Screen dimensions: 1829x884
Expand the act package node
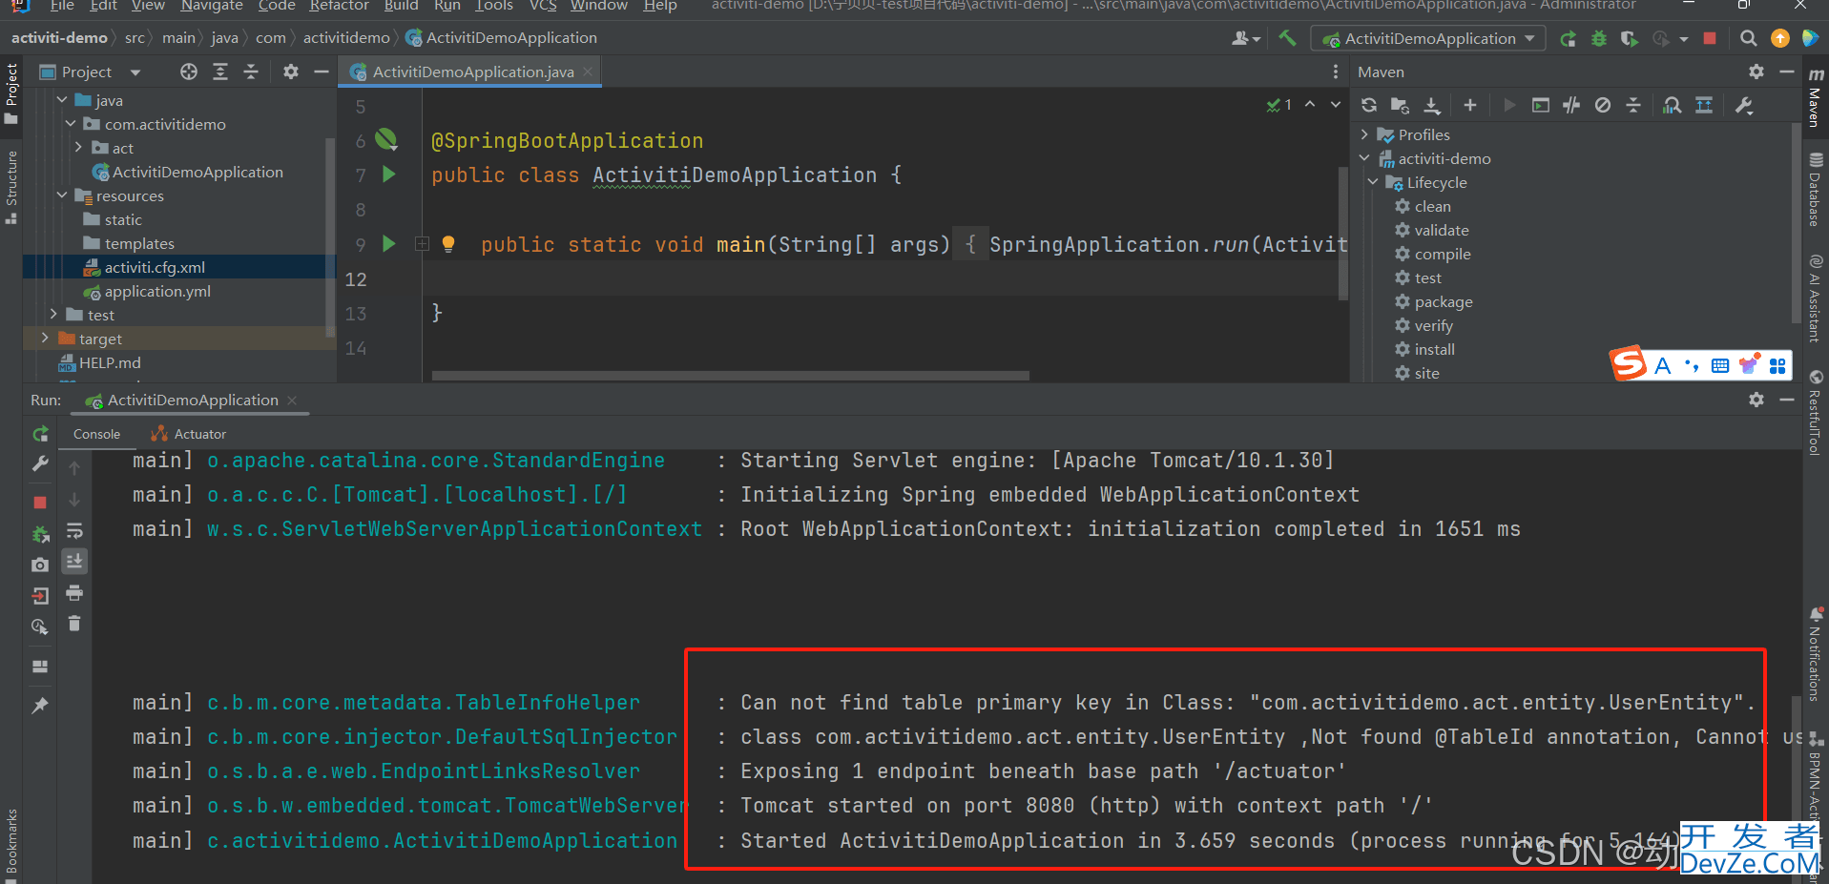pos(79,147)
